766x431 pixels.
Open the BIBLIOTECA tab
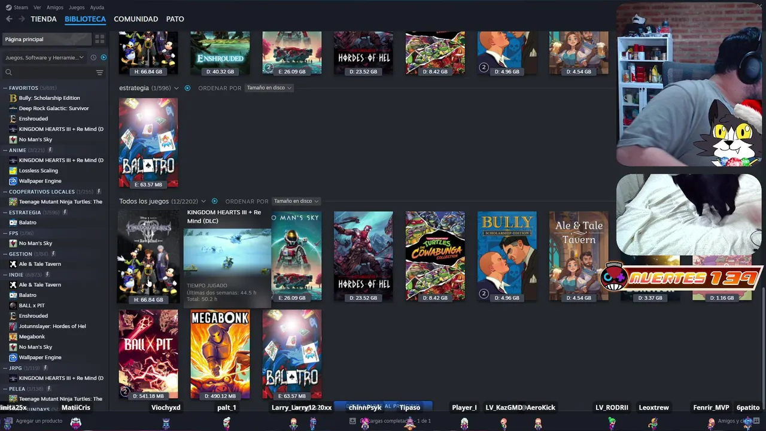[x=85, y=19]
